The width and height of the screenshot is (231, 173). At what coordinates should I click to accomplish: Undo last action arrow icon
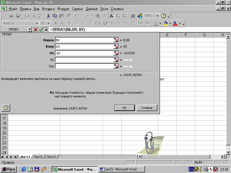pos(77,16)
